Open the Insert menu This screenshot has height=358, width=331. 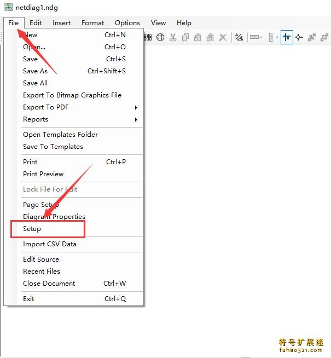pos(62,23)
